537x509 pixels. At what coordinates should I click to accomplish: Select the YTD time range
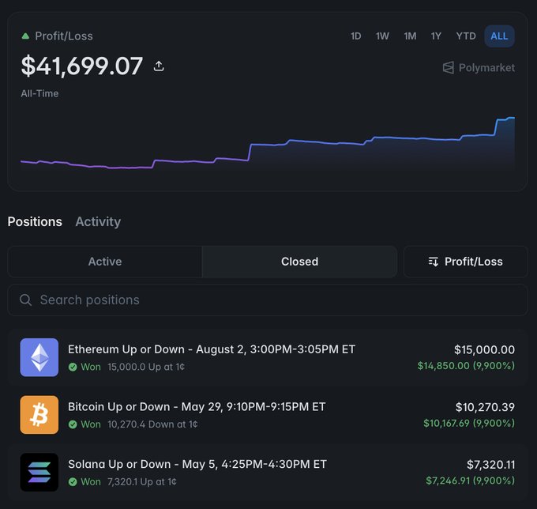[x=466, y=36]
